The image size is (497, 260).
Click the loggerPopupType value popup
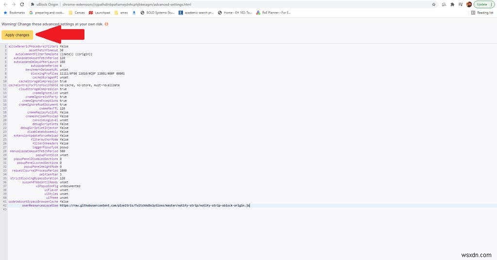point(64,147)
